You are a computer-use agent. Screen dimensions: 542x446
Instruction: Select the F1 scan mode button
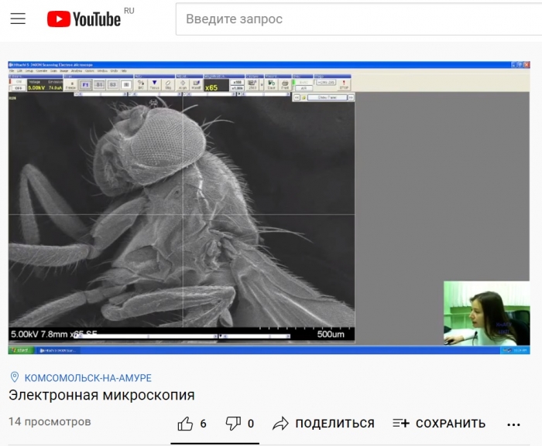(x=84, y=84)
